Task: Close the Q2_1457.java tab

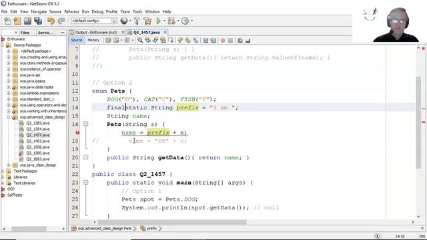Action: click(165, 32)
